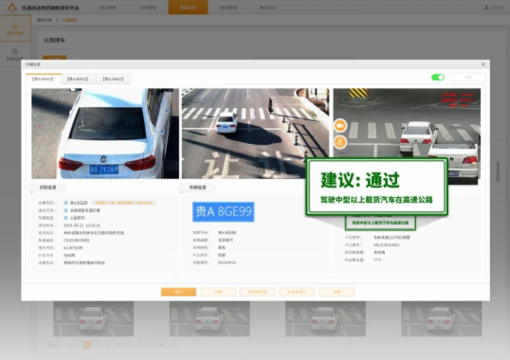This screenshot has width=510, height=360.
Task: Click the solid orange button in the dialog footer
Action: [178, 292]
